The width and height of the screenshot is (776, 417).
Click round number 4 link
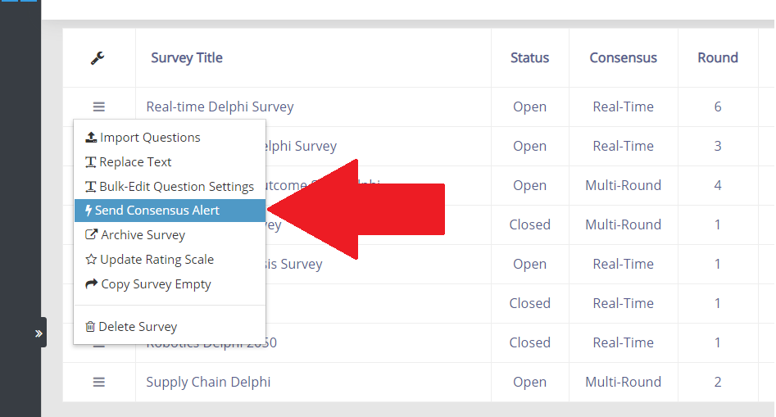[x=718, y=185]
